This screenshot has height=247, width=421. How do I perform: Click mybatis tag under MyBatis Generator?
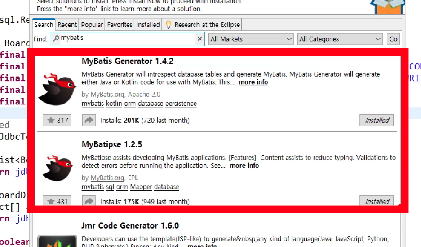(93, 104)
